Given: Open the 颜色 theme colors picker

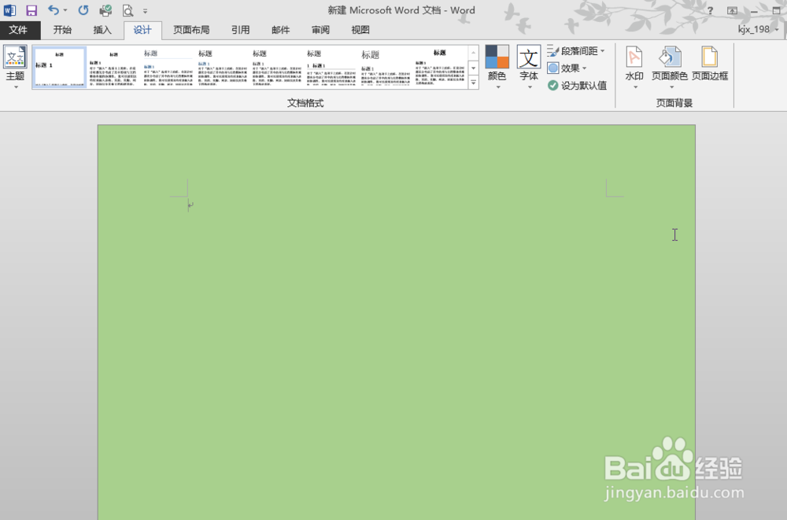Looking at the screenshot, I should tap(497, 67).
